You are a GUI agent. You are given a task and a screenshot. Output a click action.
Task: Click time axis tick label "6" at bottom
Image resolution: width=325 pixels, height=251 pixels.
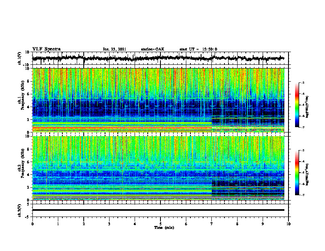186,224
